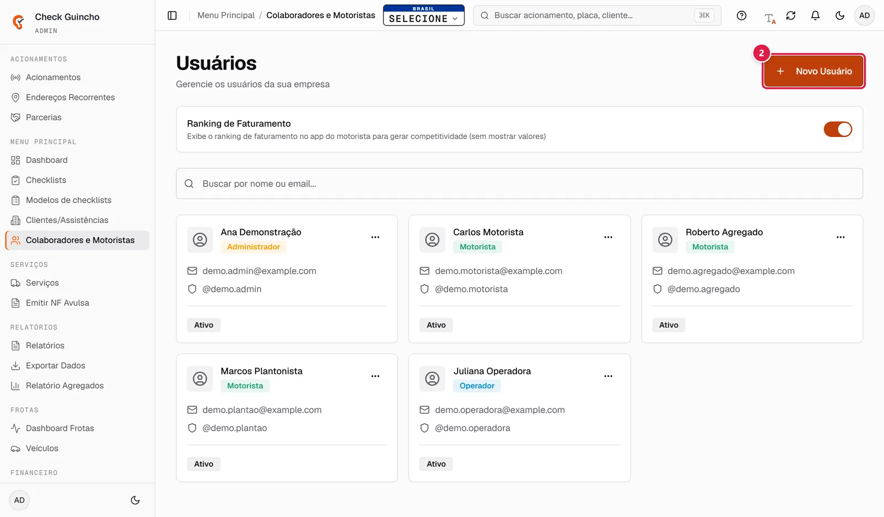Open options menu for Roberto Agregado
Screen dimensions: 884x517
point(840,237)
